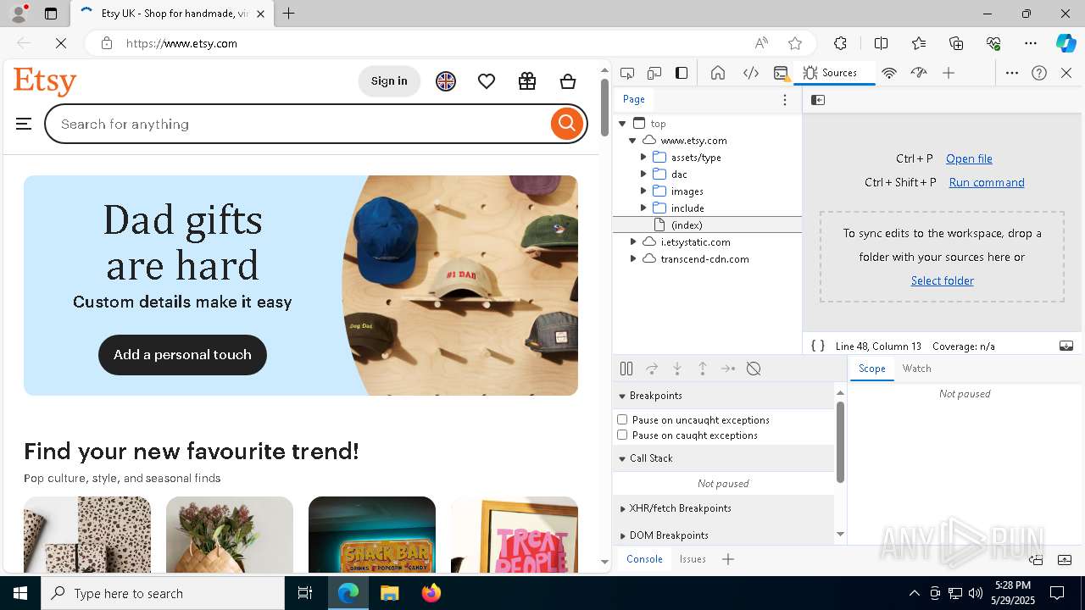Switch to the Scope tab

871,369
